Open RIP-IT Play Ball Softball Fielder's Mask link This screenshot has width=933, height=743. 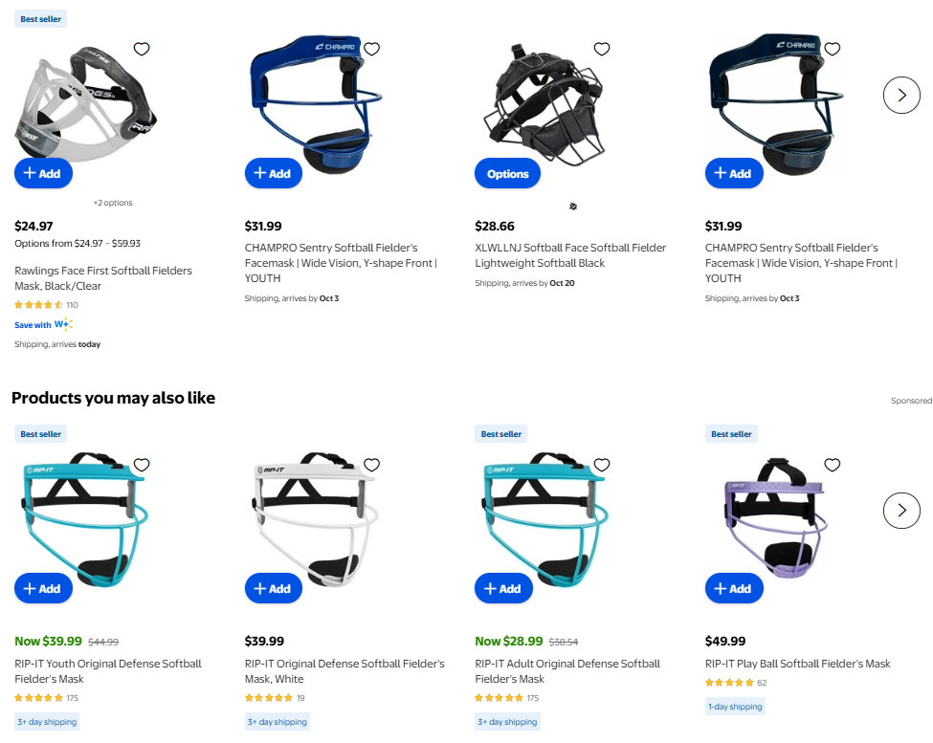(x=797, y=664)
